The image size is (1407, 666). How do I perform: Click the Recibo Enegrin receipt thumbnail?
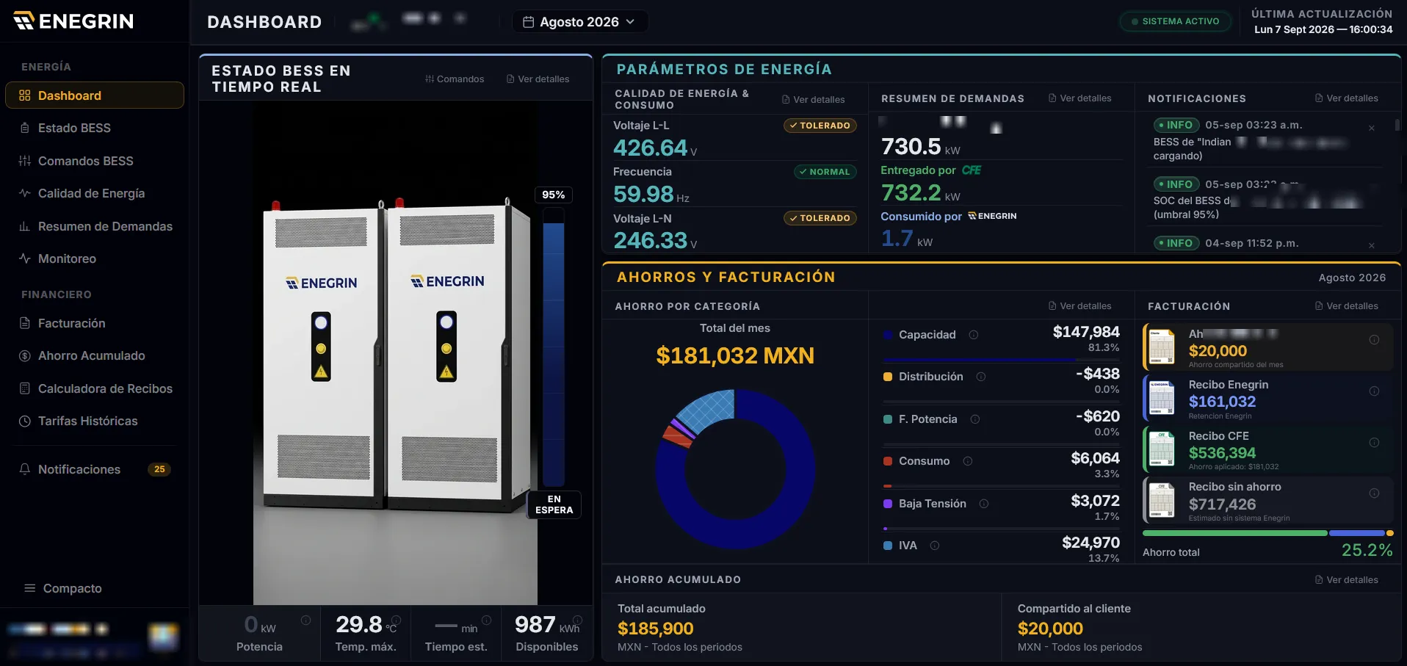pos(1162,398)
